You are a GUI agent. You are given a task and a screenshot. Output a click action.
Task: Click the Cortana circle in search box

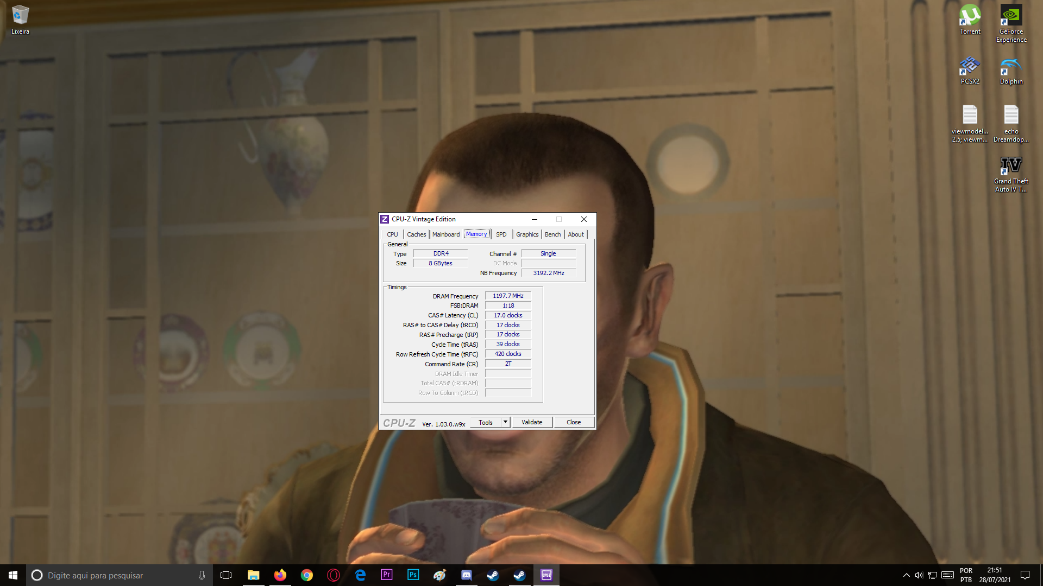tap(36, 575)
